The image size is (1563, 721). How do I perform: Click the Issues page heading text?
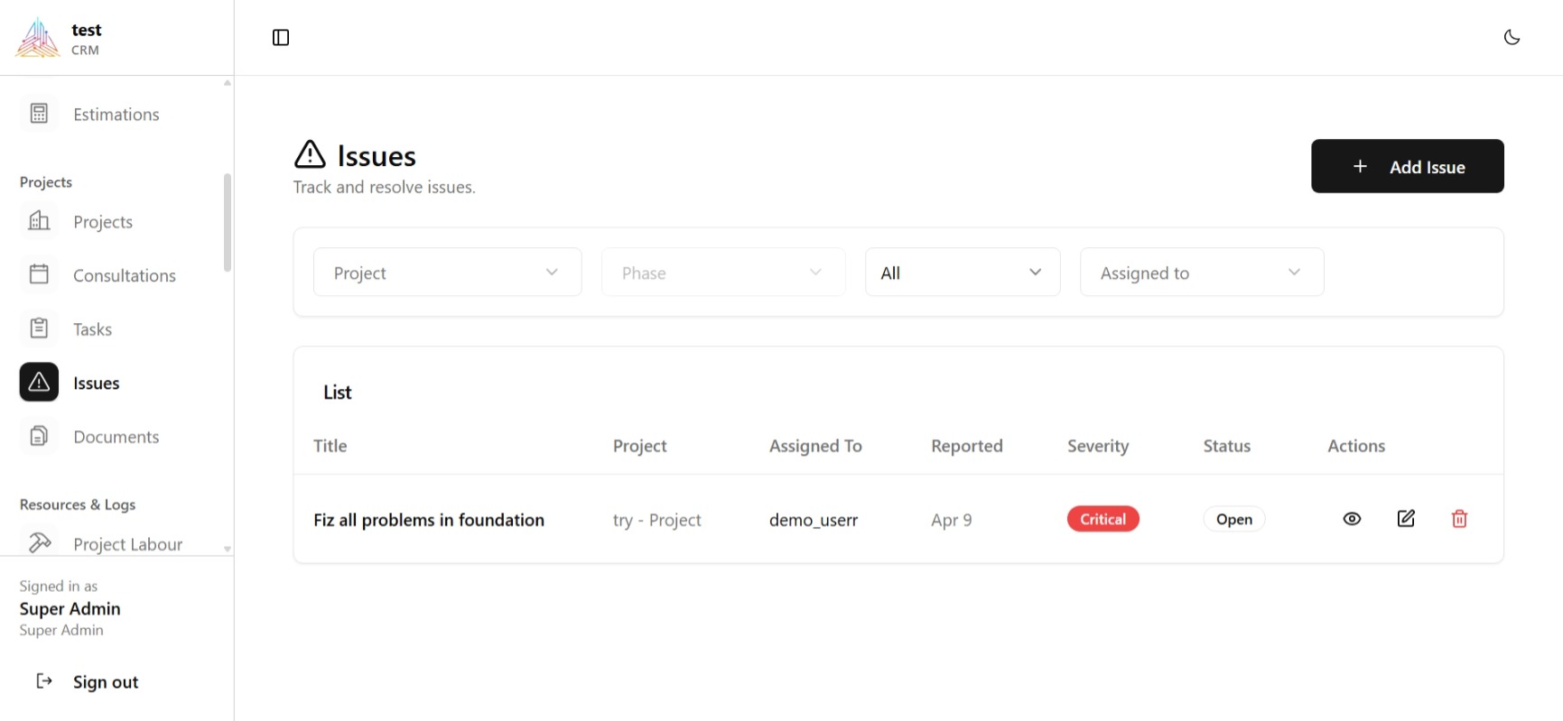377,156
